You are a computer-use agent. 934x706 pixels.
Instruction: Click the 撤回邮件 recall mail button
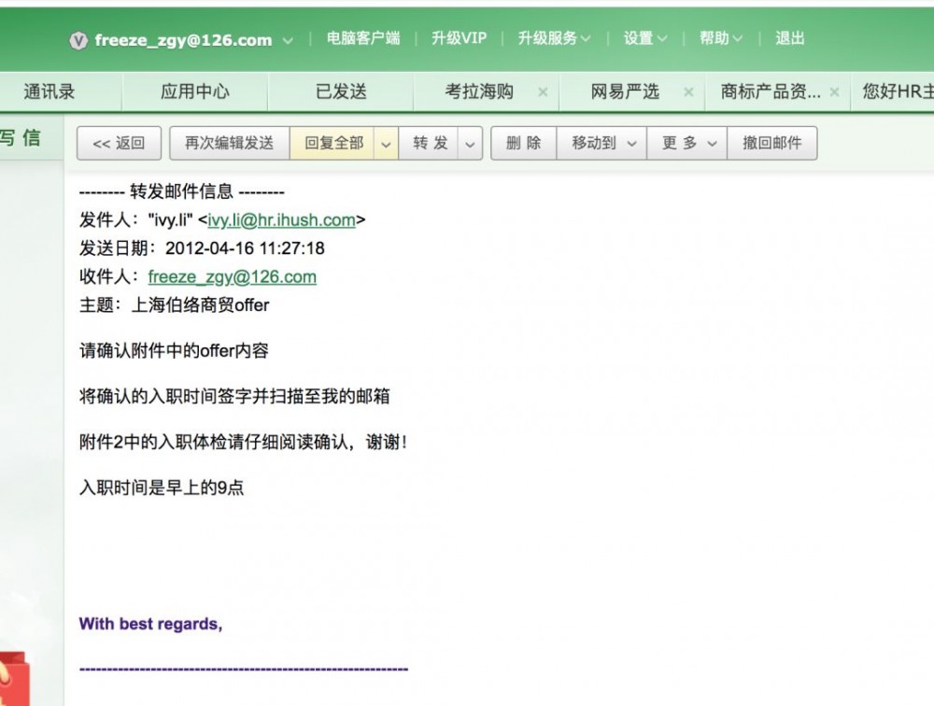(773, 143)
